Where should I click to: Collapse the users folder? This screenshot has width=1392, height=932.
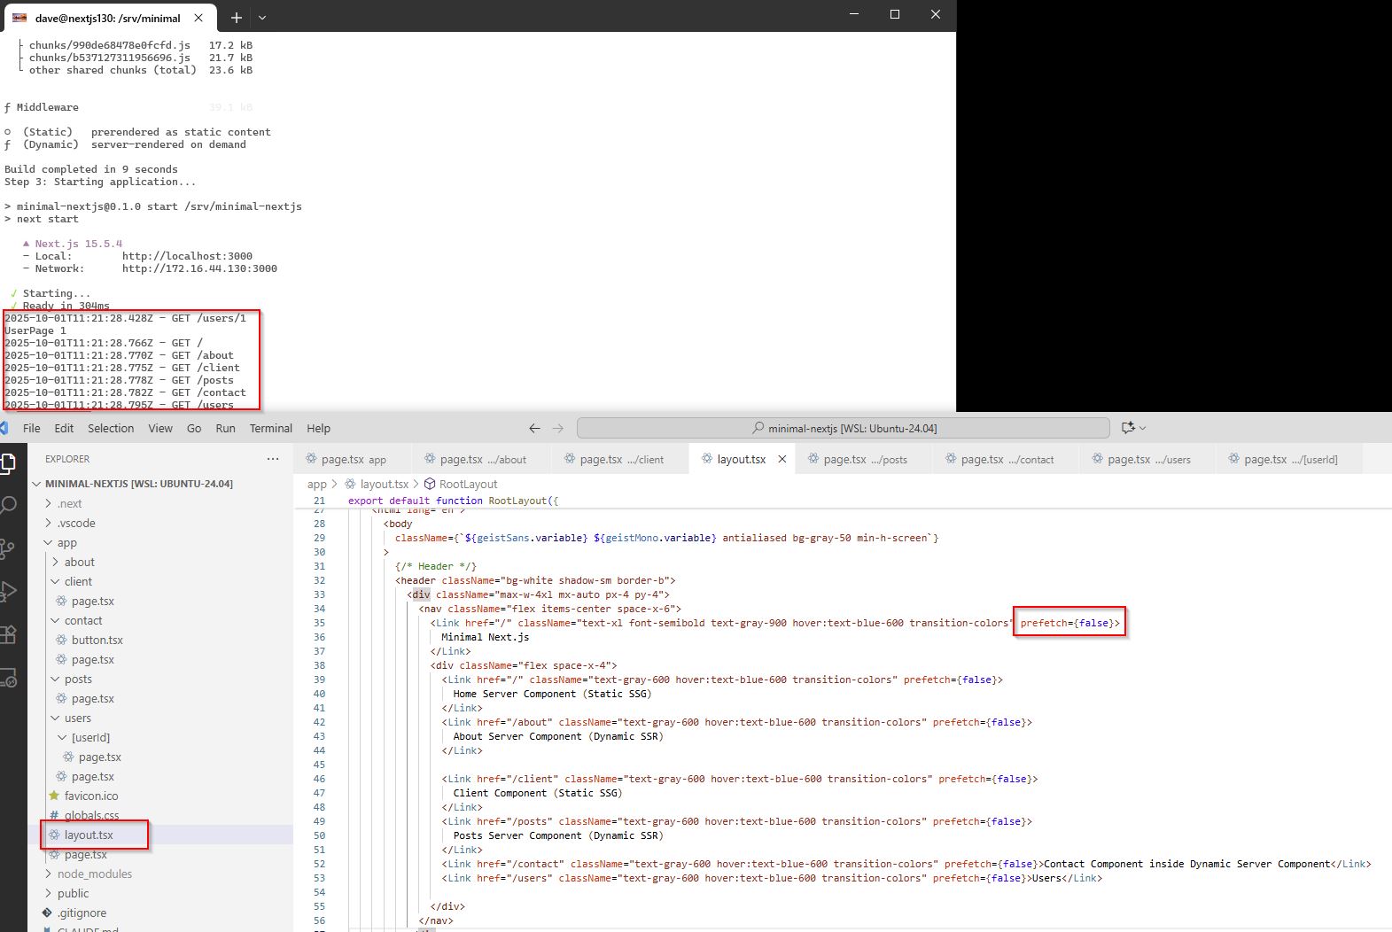(77, 718)
